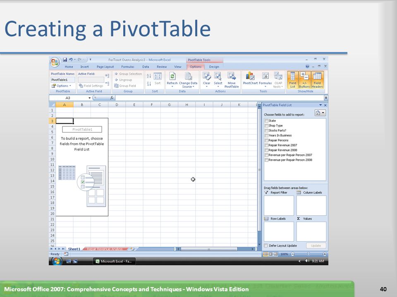This screenshot has height=297, width=397.
Task: Sort A to Z ascending
Action: 149,76
